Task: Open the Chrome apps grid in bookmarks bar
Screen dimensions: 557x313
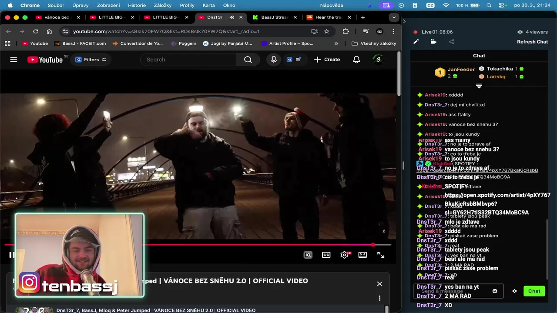Action: pos(7,43)
